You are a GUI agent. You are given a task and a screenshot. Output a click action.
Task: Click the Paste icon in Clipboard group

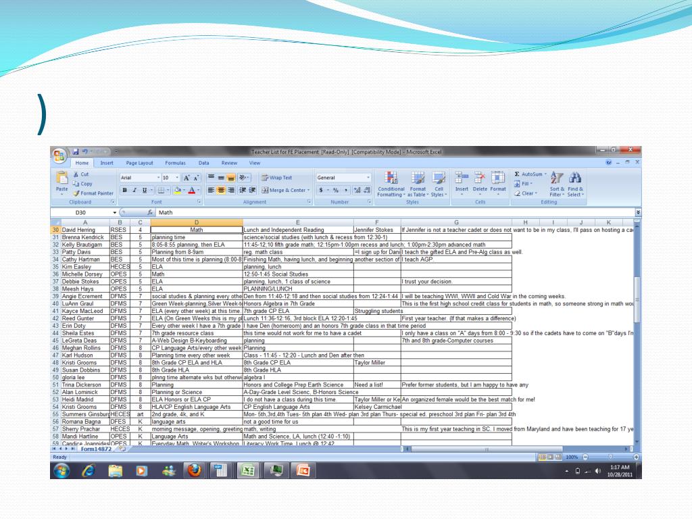(61, 180)
